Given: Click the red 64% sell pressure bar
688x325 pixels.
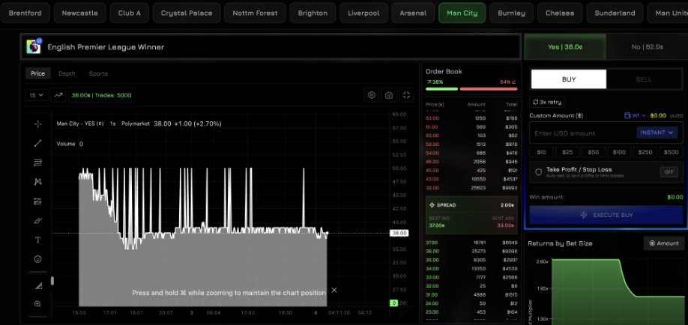Looking at the screenshot, I should (x=489, y=89).
